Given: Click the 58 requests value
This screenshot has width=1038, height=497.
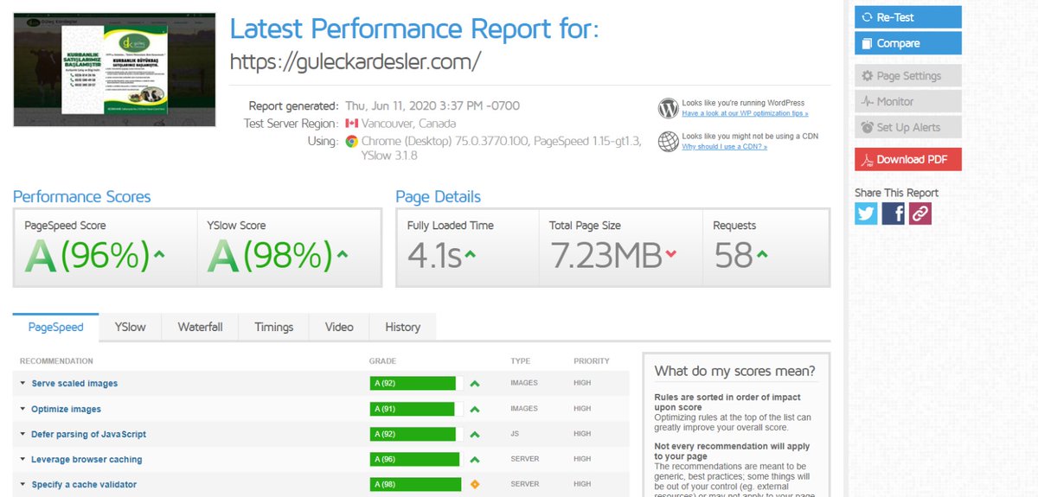Looking at the screenshot, I should pos(733,256).
